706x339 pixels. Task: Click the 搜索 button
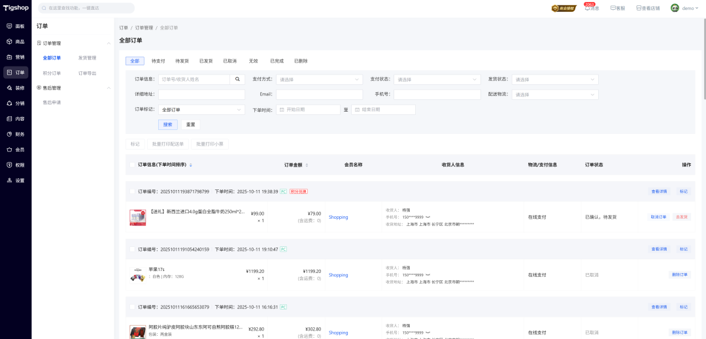click(x=167, y=125)
